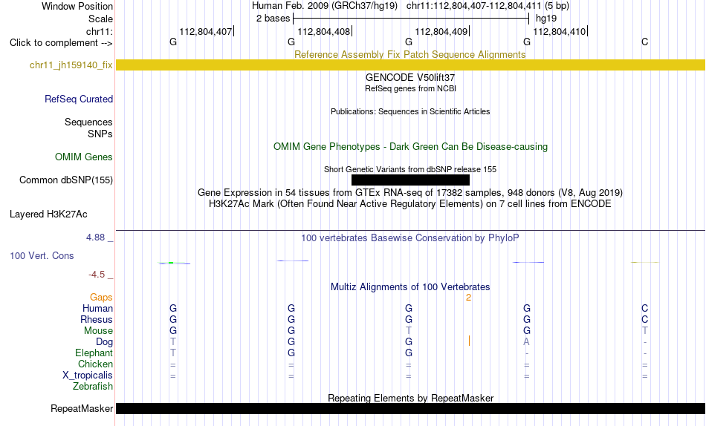Select the 100 Vert. Cons label

(x=42, y=255)
